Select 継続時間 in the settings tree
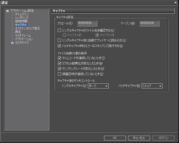 (x=21, y=21)
